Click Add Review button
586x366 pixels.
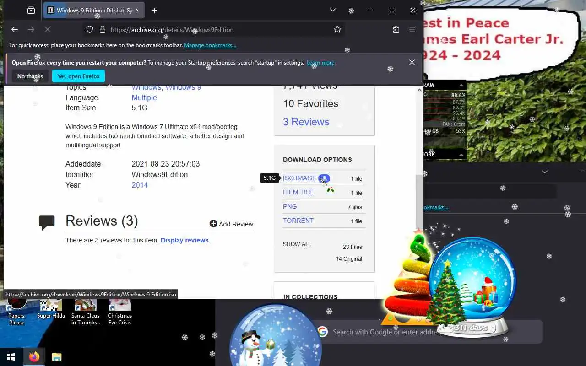pos(231,224)
